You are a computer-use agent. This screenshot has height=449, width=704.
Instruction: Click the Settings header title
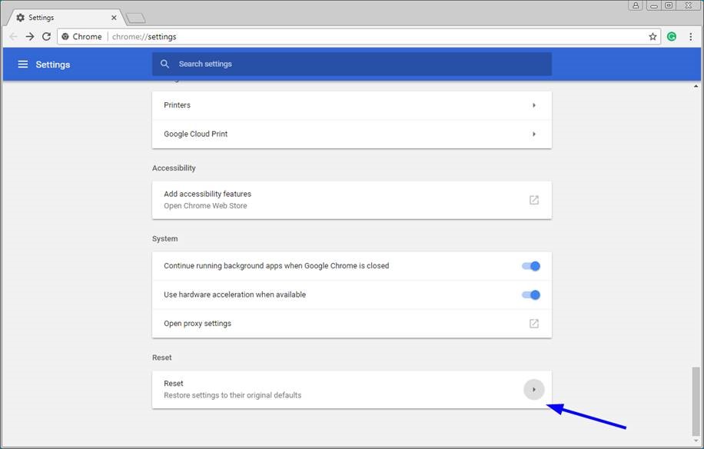pyautogui.click(x=52, y=65)
